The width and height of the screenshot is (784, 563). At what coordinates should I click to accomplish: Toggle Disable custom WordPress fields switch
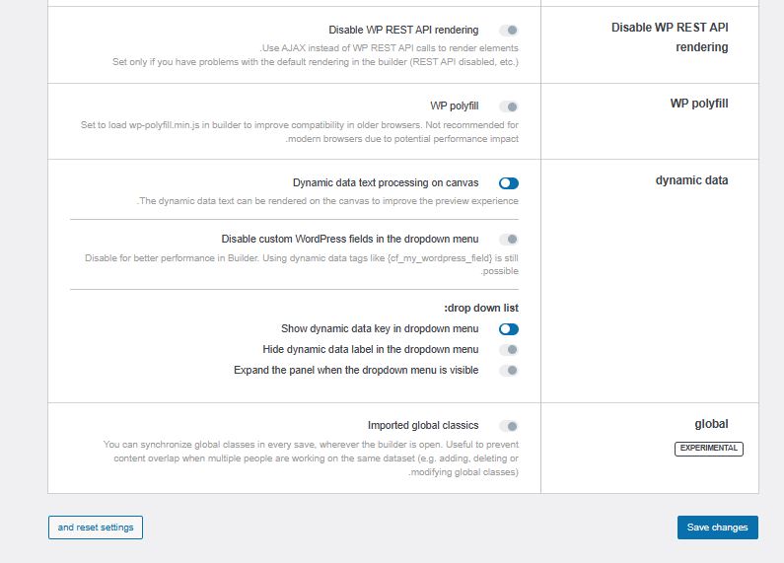tap(509, 240)
